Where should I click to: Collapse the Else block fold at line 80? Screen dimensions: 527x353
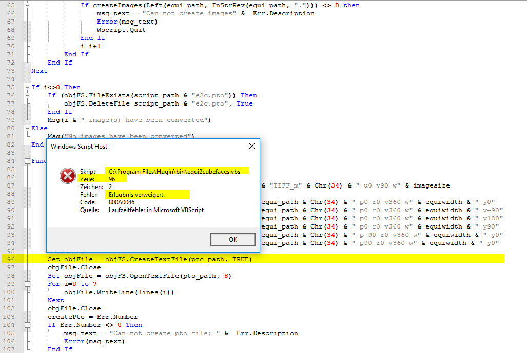[27, 128]
